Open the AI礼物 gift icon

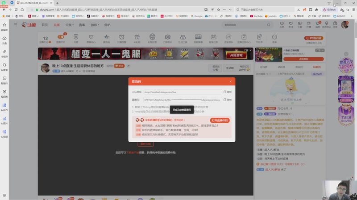(x=137, y=38)
